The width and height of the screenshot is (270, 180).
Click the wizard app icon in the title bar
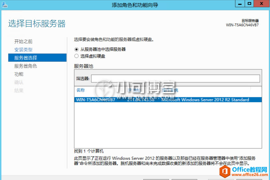5,5
